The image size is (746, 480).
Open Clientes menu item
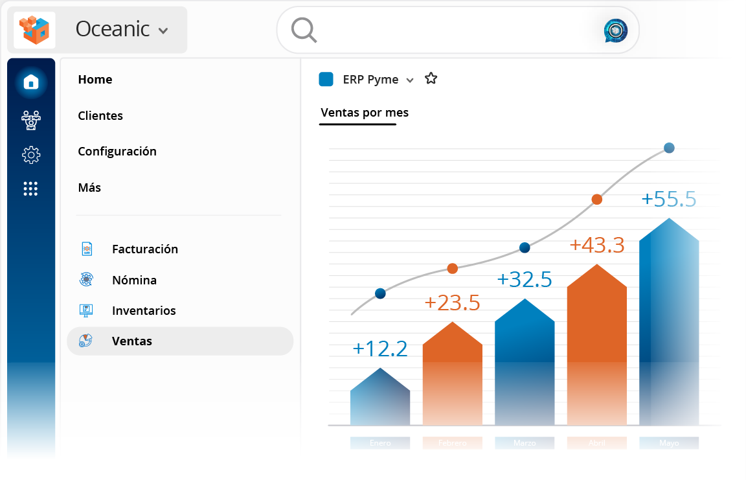(x=100, y=116)
